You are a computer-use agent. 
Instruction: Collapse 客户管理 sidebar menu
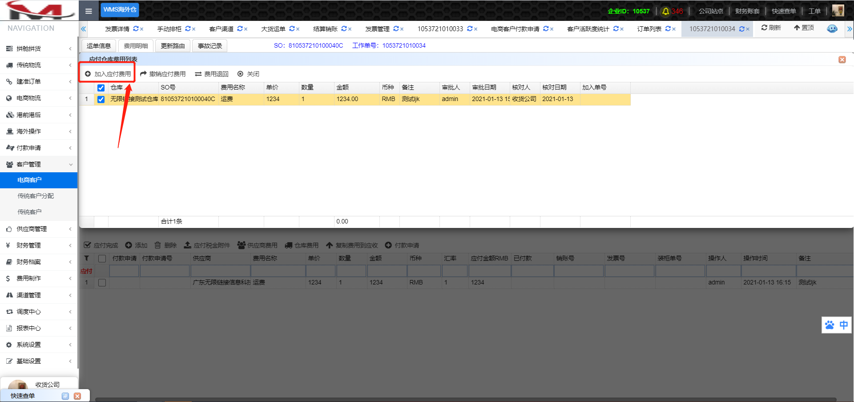[39, 164]
